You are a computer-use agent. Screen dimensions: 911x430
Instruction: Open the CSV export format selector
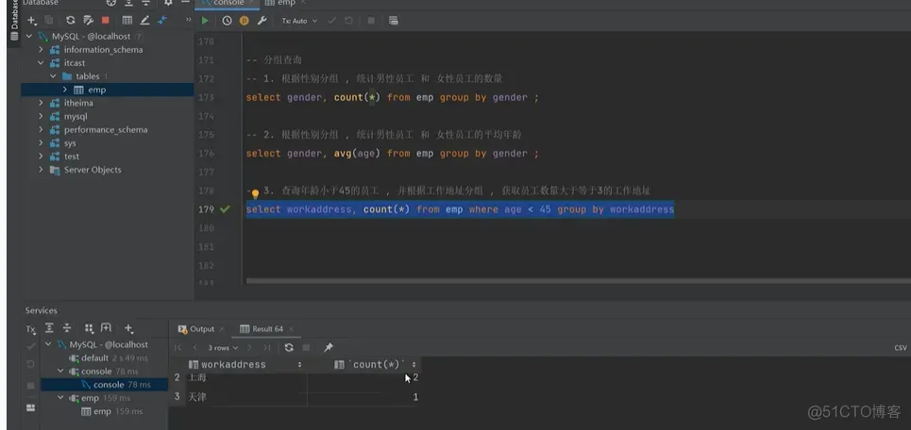[x=901, y=348]
